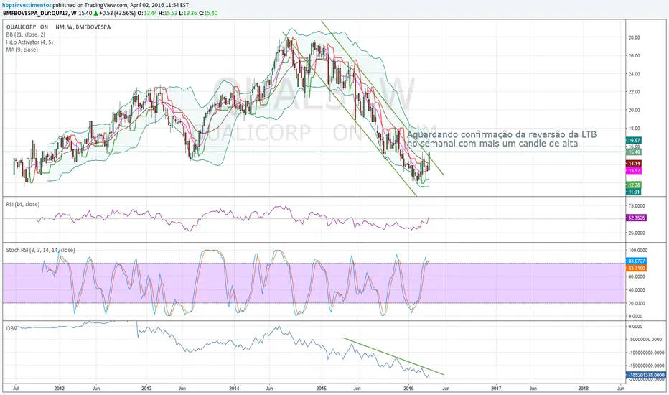Click the 2018 label on time axis

click(x=584, y=389)
